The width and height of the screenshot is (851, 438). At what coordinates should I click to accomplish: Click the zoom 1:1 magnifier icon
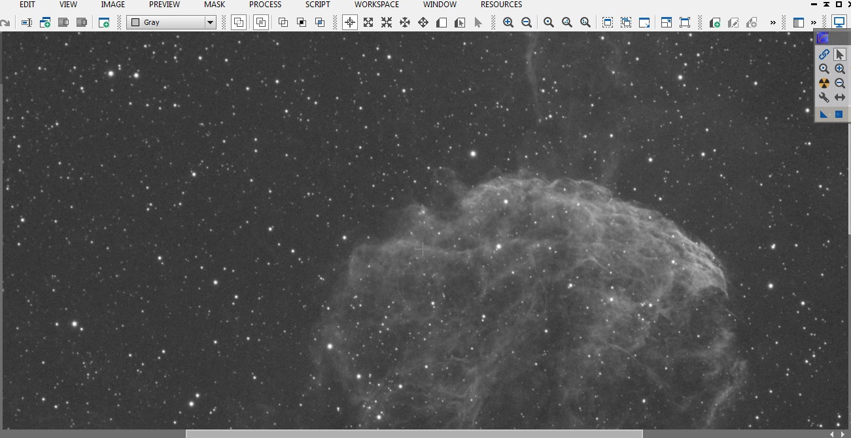[x=549, y=22]
